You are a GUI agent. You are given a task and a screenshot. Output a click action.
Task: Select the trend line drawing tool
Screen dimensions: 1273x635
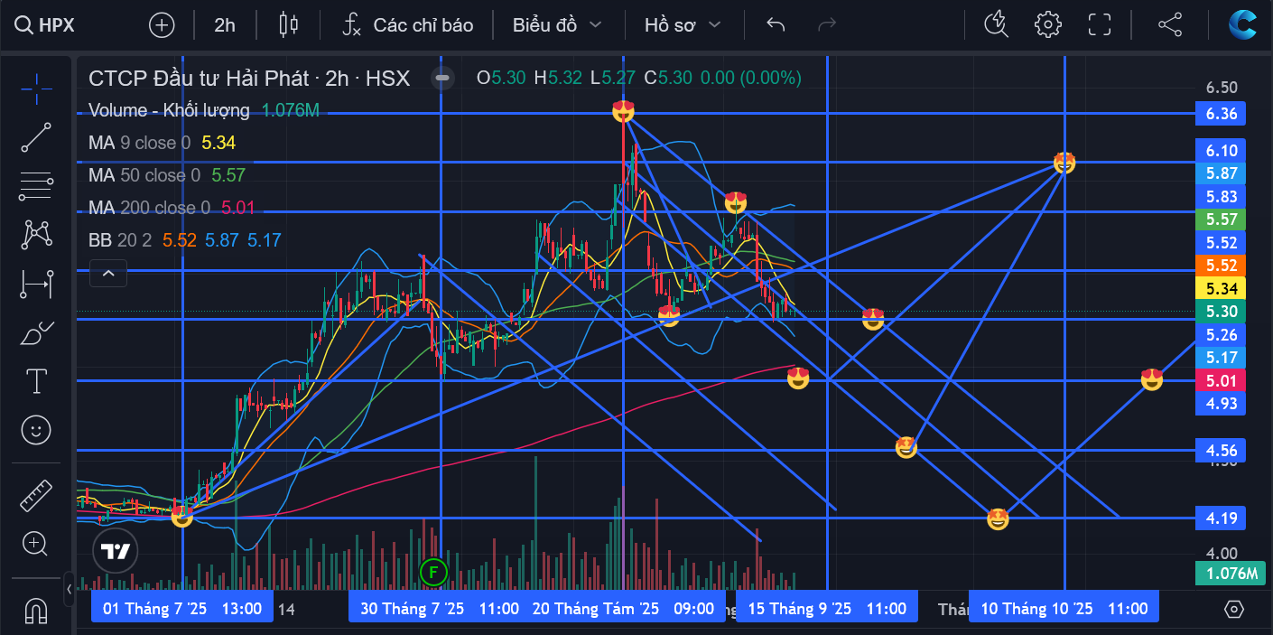(36, 136)
